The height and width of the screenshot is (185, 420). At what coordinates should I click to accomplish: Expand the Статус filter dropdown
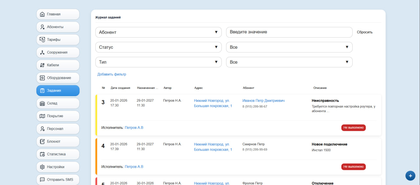158,47
